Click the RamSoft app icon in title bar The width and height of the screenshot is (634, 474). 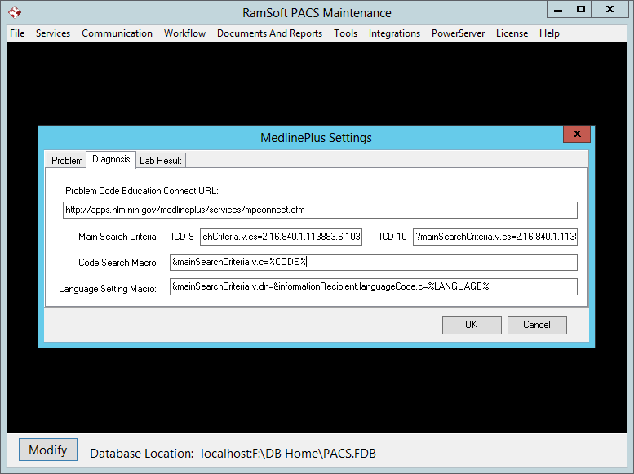(14, 12)
